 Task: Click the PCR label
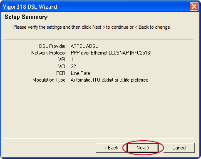[x=61, y=73]
